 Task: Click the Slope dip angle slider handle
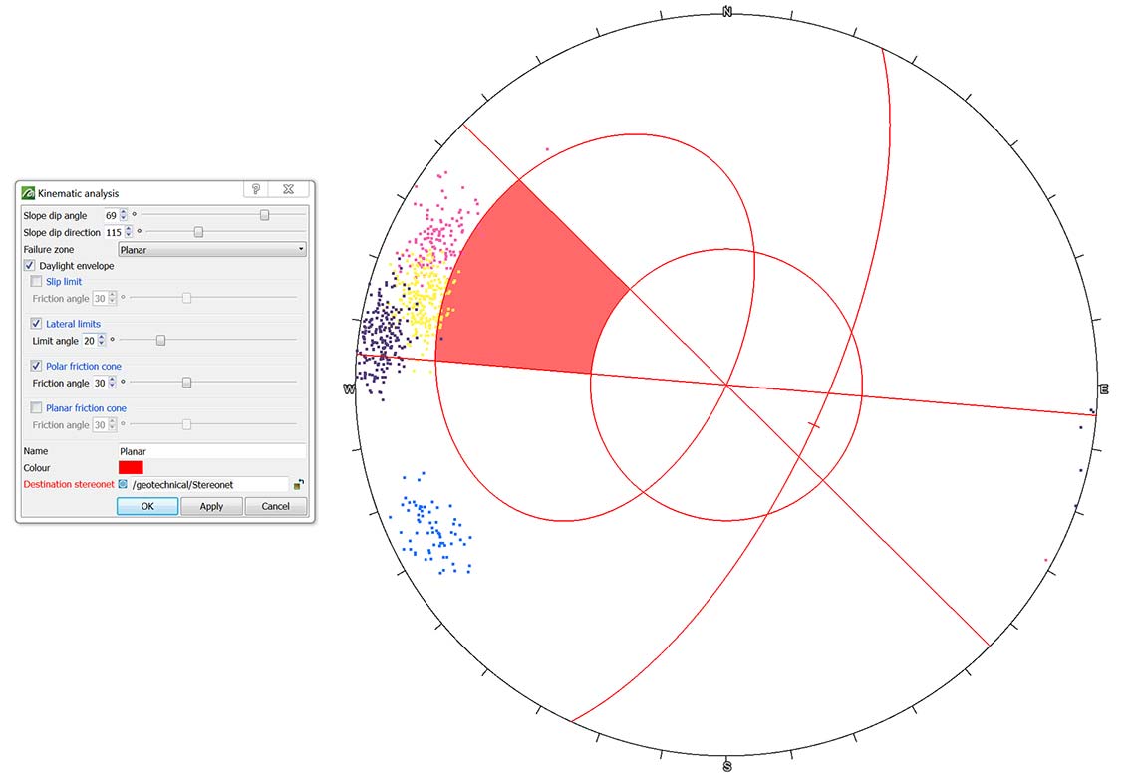(x=264, y=215)
